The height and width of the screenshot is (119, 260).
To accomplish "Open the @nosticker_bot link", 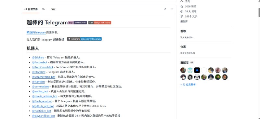I will tap(42, 111).
